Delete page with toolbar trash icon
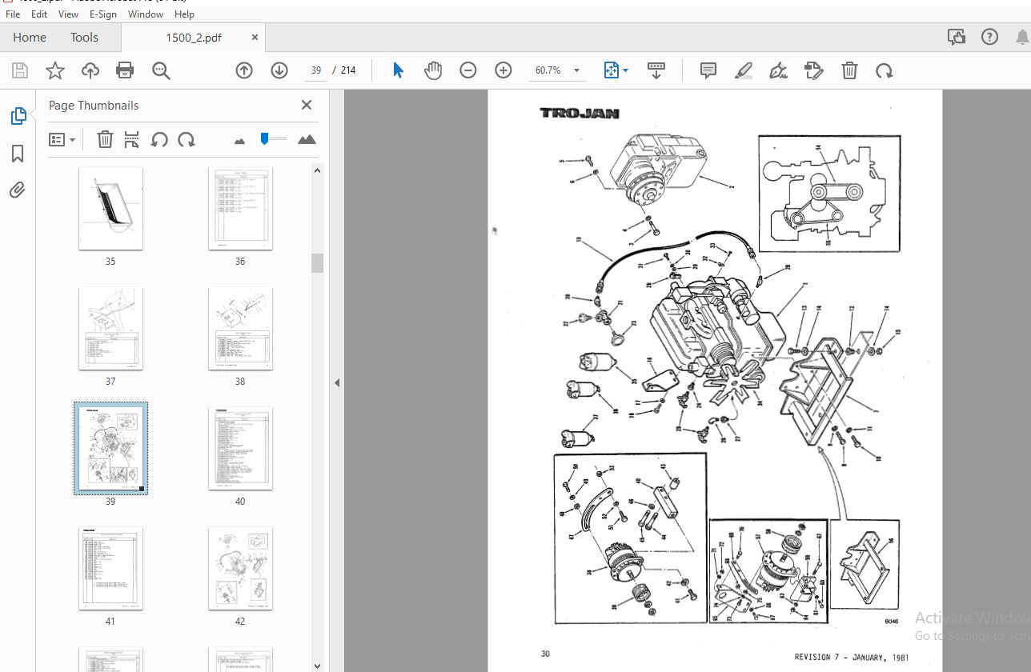This screenshot has height=672, width=1031. (850, 70)
